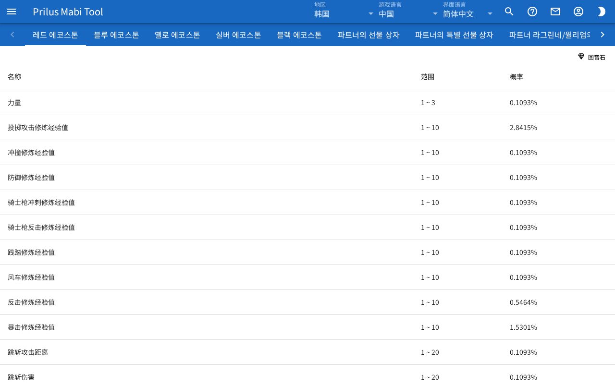Select the 骑士枪反击修炼经验值 row
This screenshot has width=615, height=384.
click(x=307, y=228)
